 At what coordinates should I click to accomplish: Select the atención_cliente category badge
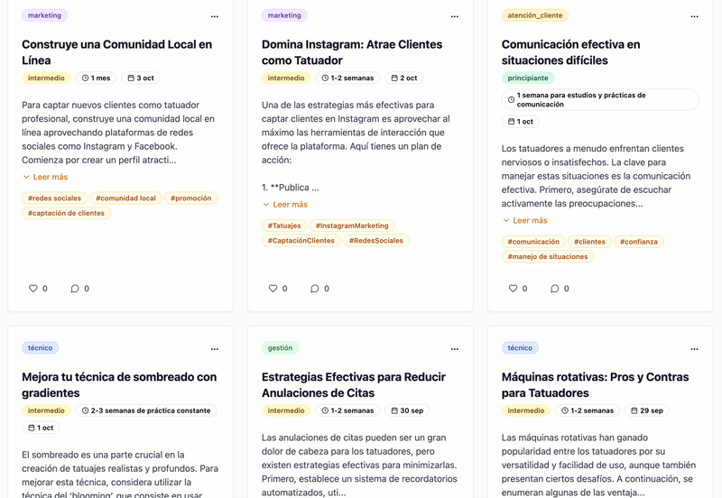(535, 15)
